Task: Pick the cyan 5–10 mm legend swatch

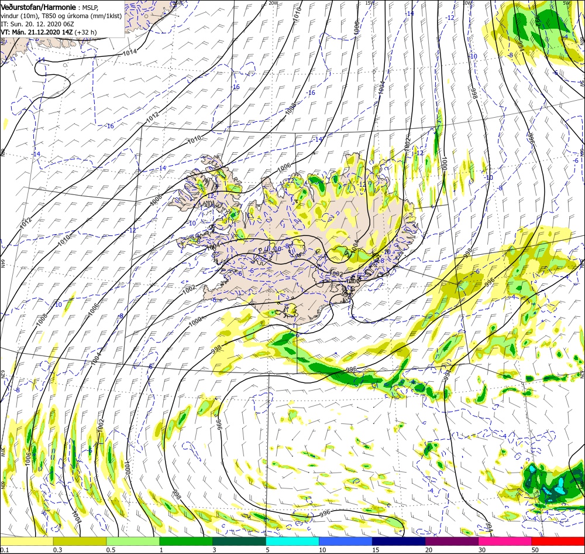Action: click(x=292, y=541)
